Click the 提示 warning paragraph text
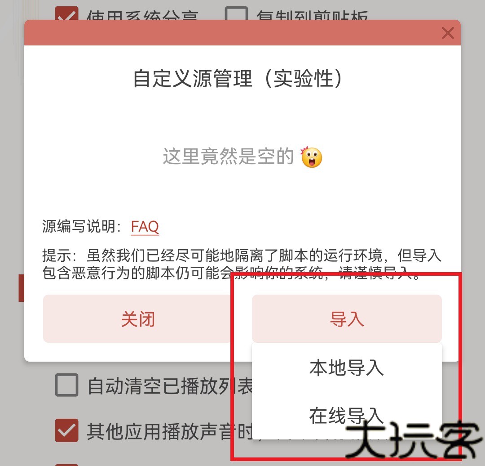 tap(242, 264)
